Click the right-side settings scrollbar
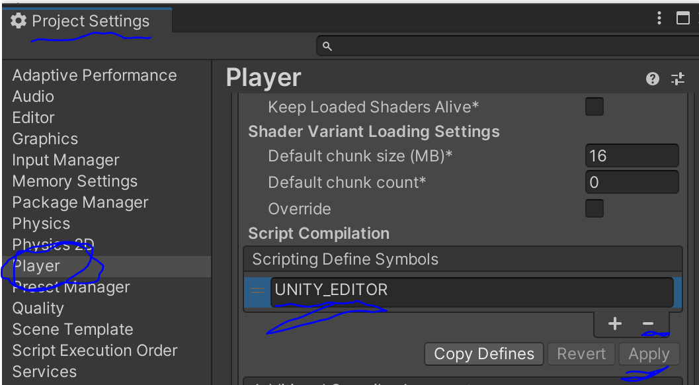 tap(693, 198)
